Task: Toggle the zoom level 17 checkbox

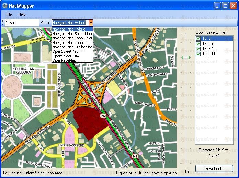Action: tap(198, 49)
